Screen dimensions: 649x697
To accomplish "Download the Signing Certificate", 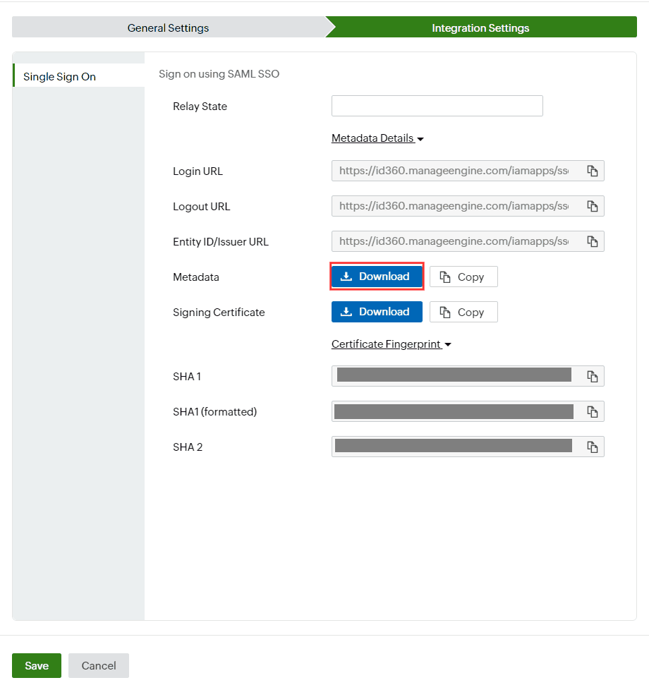I will (x=377, y=311).
